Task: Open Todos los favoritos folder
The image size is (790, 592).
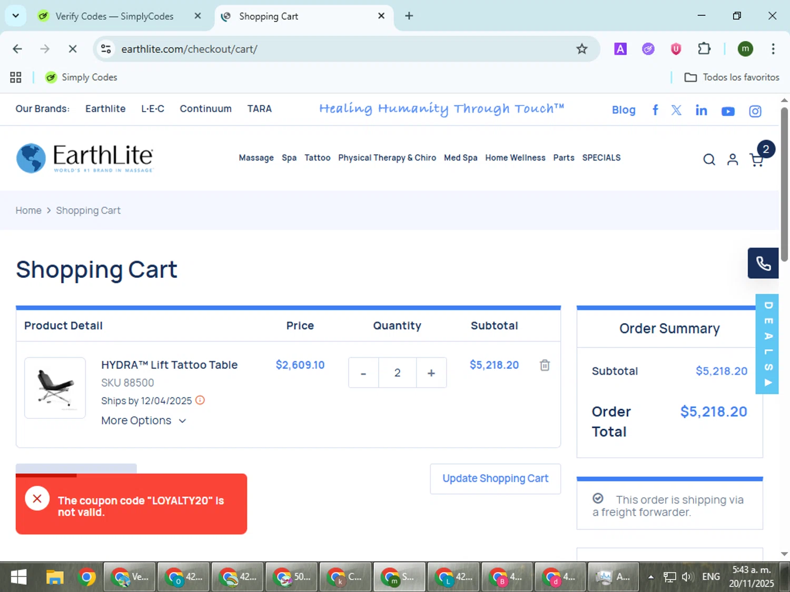Action: (732, 77)
